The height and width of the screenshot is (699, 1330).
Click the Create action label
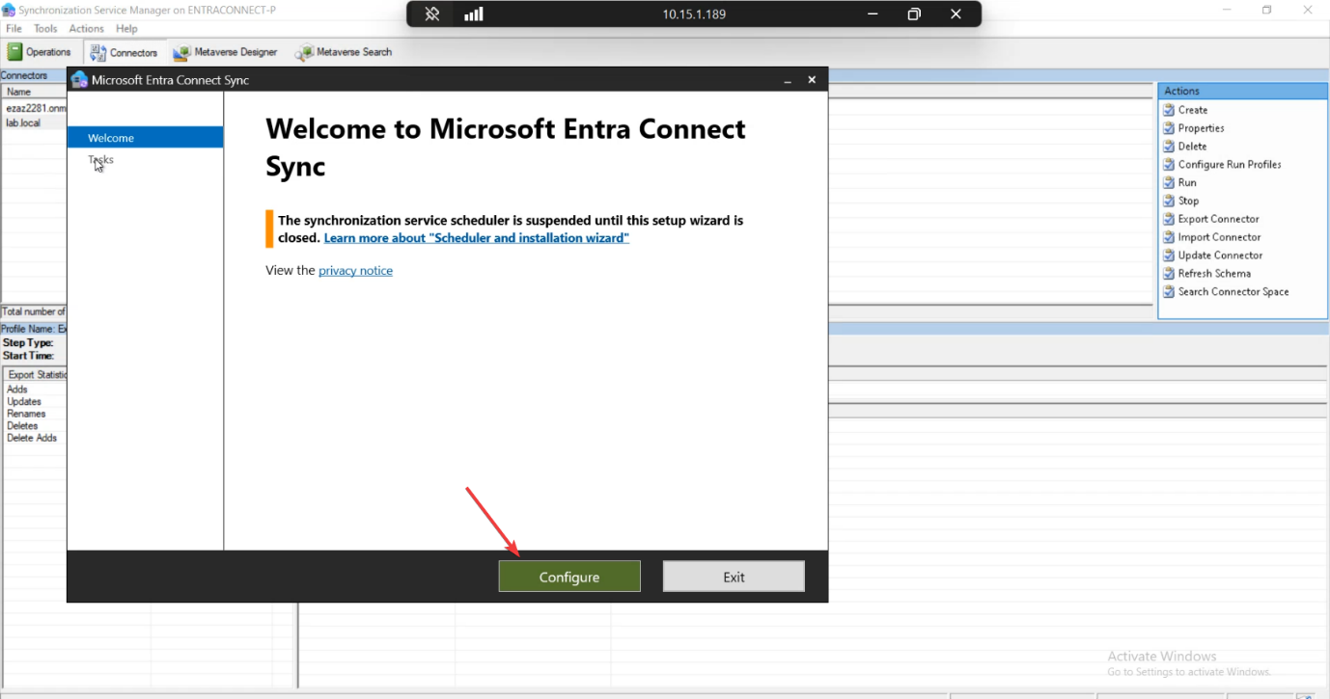pos(1193,110)
